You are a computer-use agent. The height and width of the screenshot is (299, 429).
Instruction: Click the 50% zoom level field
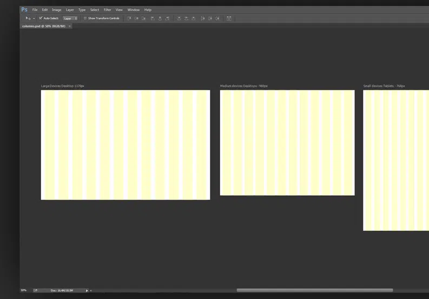(x=24, y=290)
